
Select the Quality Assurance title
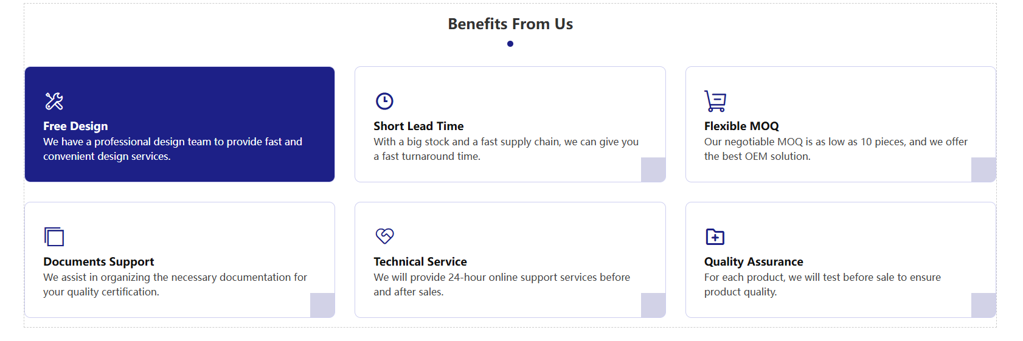(x=754, y=261)
